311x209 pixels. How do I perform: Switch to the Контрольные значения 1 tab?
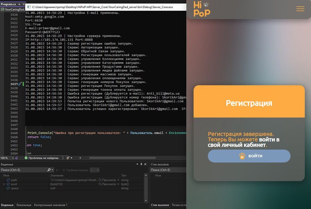[51, 205]
